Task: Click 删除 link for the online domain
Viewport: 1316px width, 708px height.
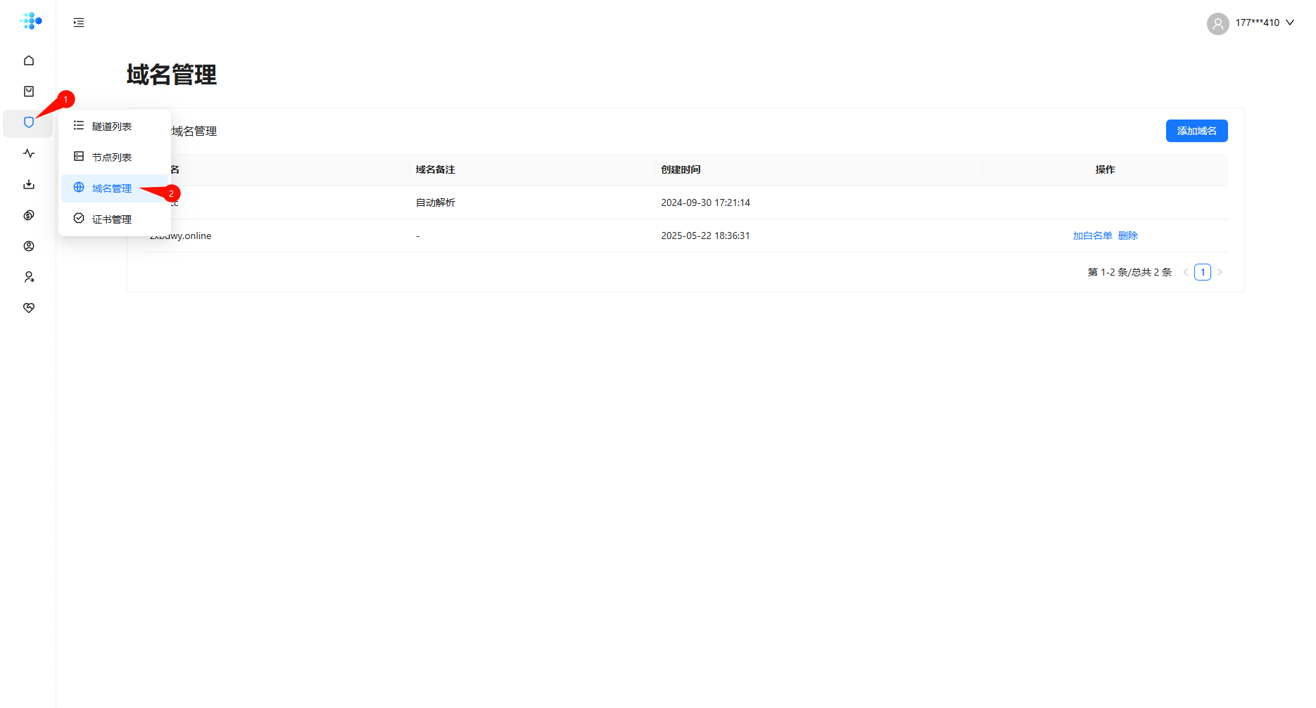Action: [1127, 236]
